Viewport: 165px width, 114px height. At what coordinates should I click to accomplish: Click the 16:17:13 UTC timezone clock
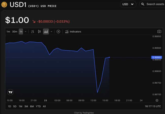[x=153, y=106]
